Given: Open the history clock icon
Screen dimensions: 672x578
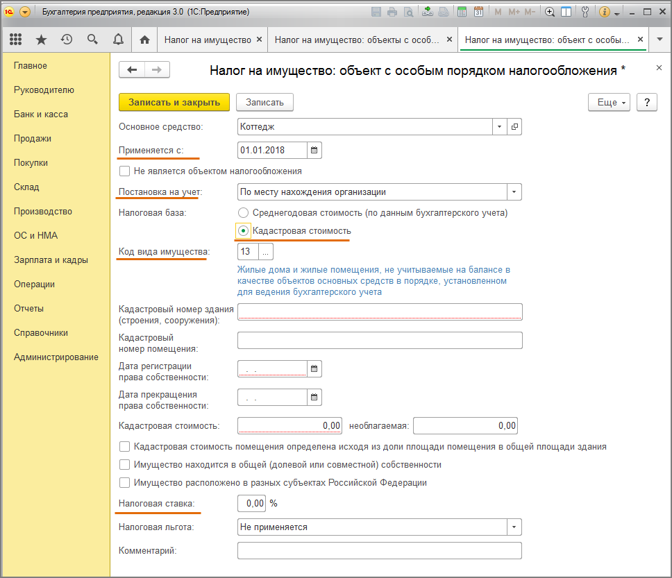Looking at the screenshot, I should [67, 40].
